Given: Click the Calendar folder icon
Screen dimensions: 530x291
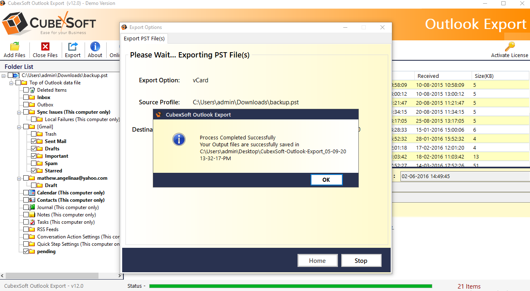Looking at the screenshot, I should click(32, 193).
